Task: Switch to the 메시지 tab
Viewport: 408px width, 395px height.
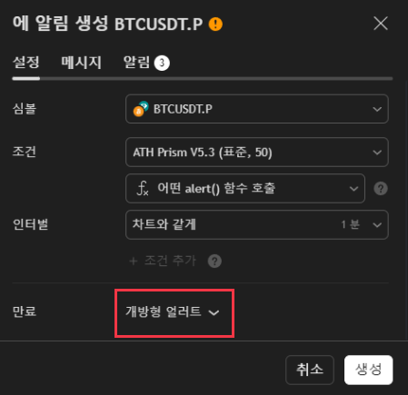Action: [81, 63]
